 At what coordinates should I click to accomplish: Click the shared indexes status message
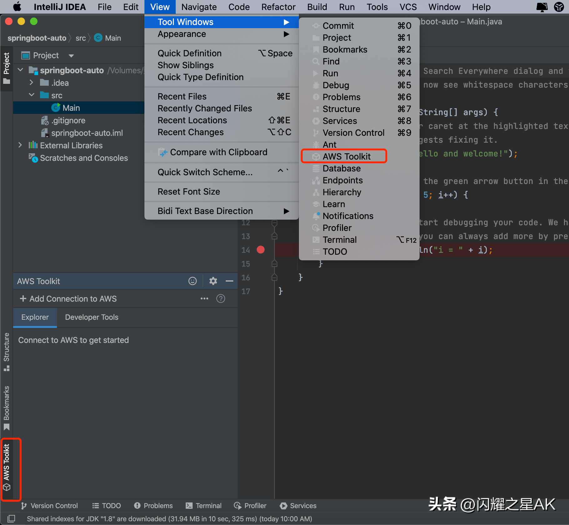(169, 519)
